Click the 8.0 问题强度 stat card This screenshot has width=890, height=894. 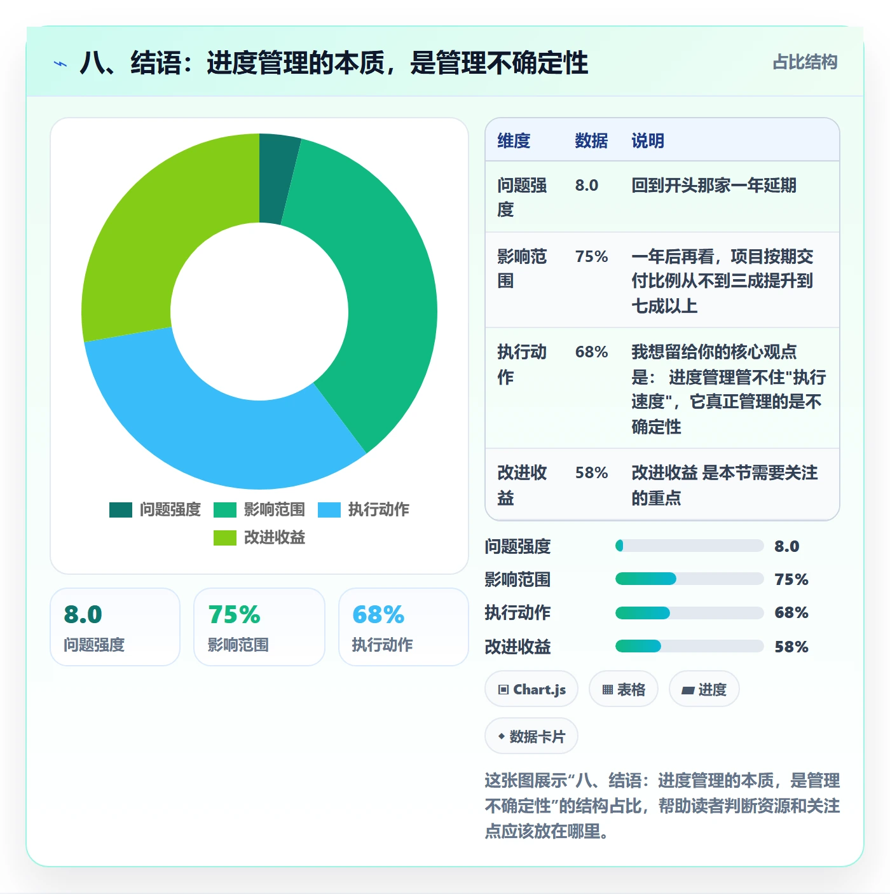[x=115, y=627]
